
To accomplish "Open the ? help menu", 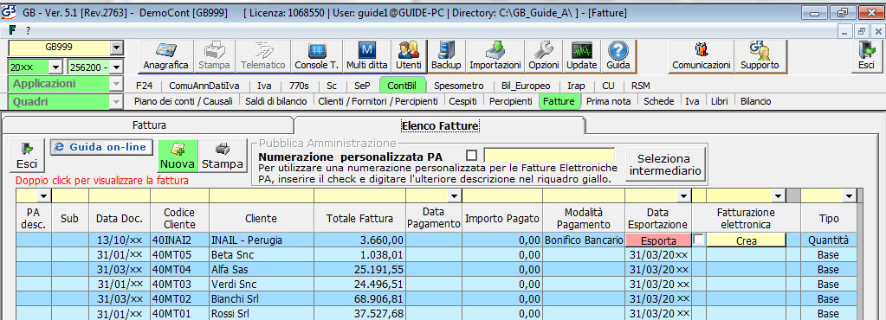I will click(x=29, y=30).
